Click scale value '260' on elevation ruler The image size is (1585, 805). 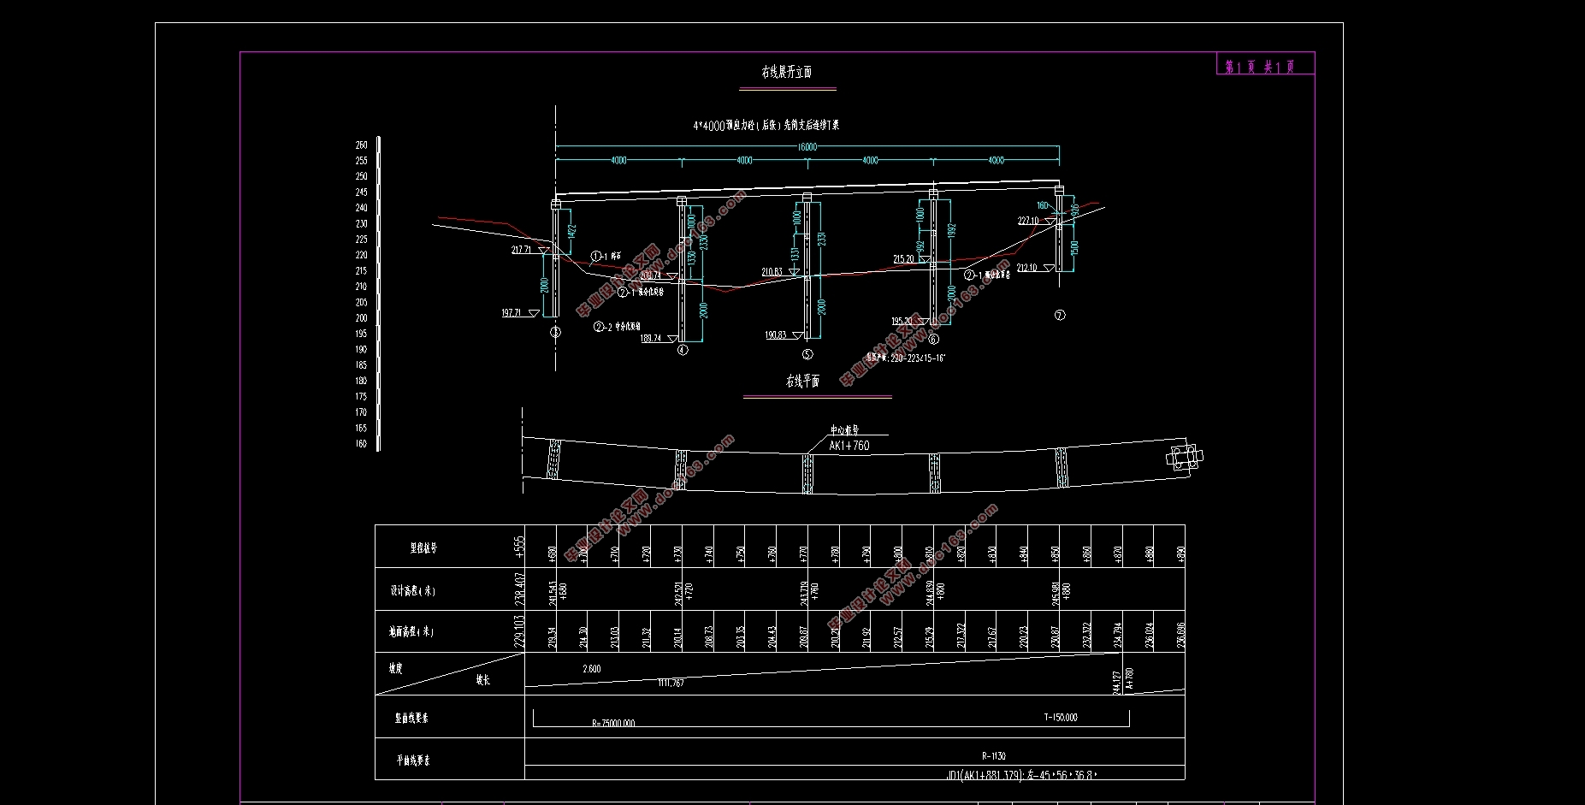(361, 145)
